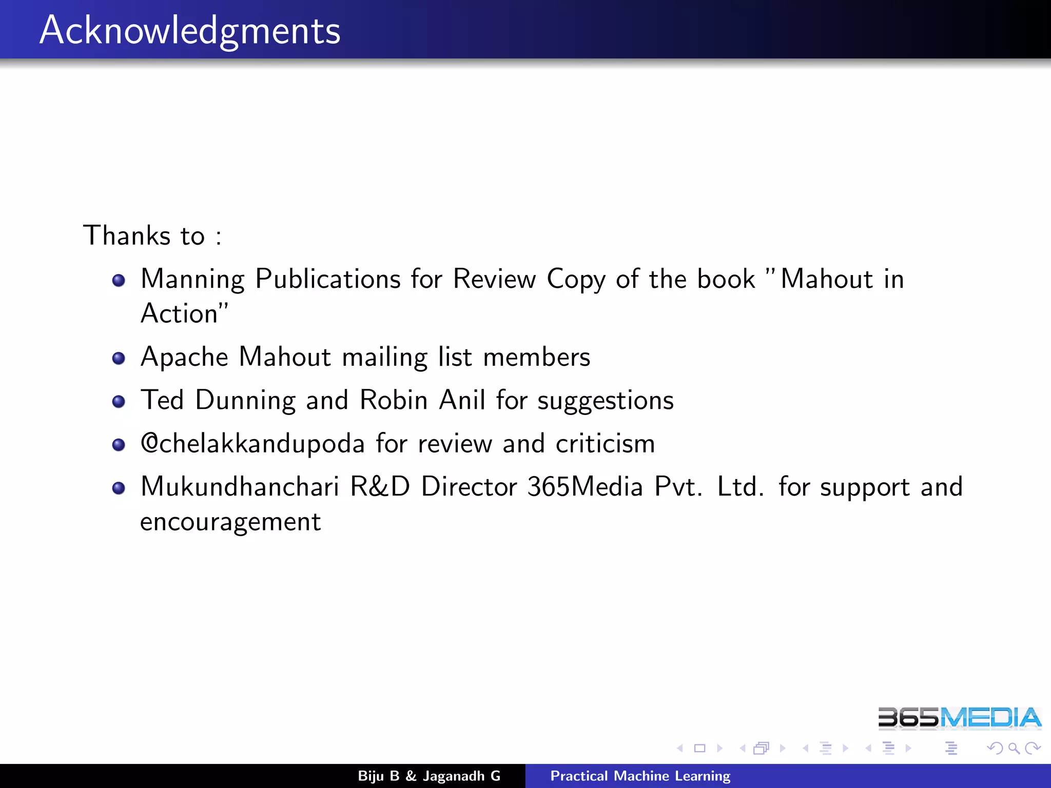Viewport: 1051px width, 788px height.
Task: Jump to previous subsection arrow
Action: click(806, 748)
